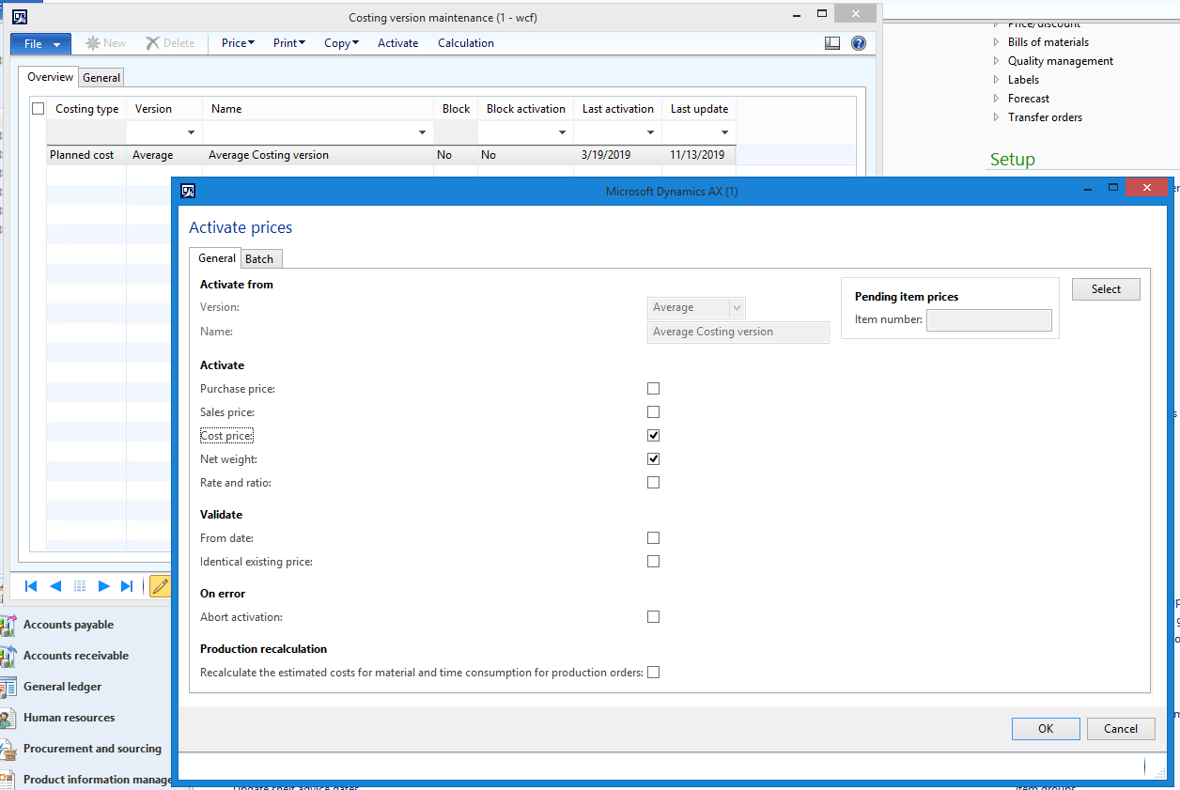Open Product information management module icon
The height and width of the screenshot is (790, 1180).
coord(8,779)
